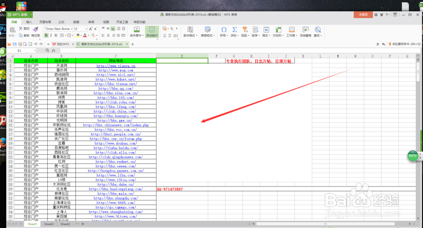Toggle bottom vertical alignment

(x=113, y=29)
